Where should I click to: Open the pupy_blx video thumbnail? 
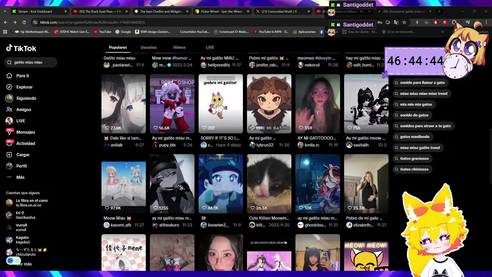tap(172, 104)
